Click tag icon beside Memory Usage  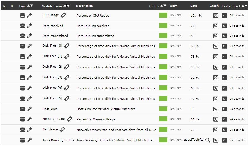69,119
